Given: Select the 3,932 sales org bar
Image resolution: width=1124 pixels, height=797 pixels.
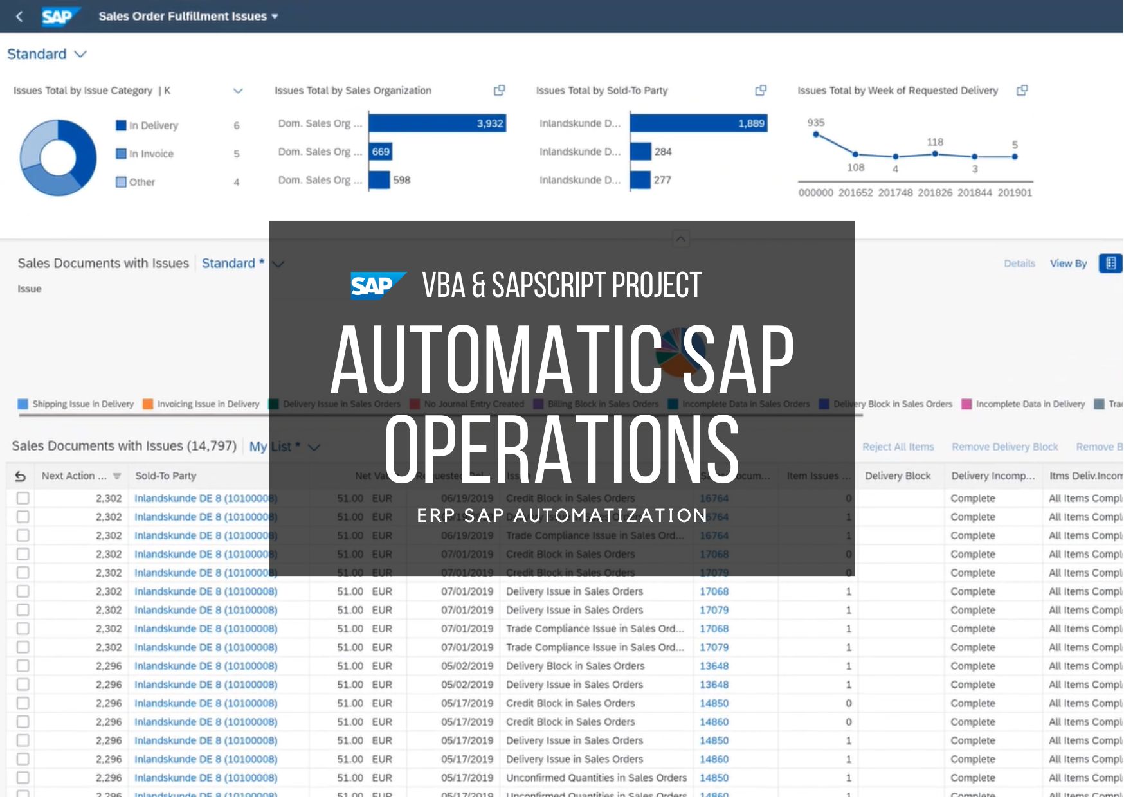Looking at the screenshot, I should tap(437, 123).
